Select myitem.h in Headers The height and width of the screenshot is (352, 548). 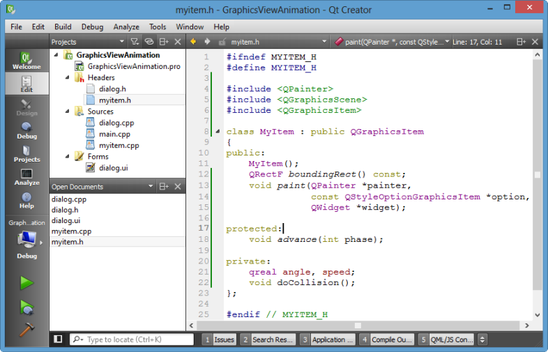[114, 100]
